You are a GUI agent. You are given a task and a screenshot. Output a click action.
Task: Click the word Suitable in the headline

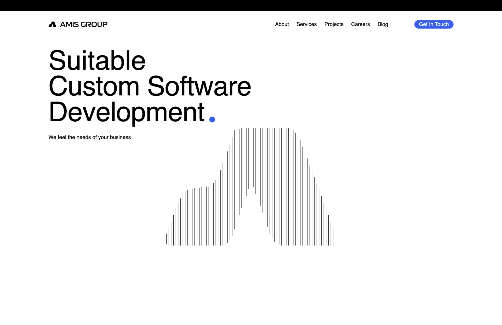coord(97,61)
